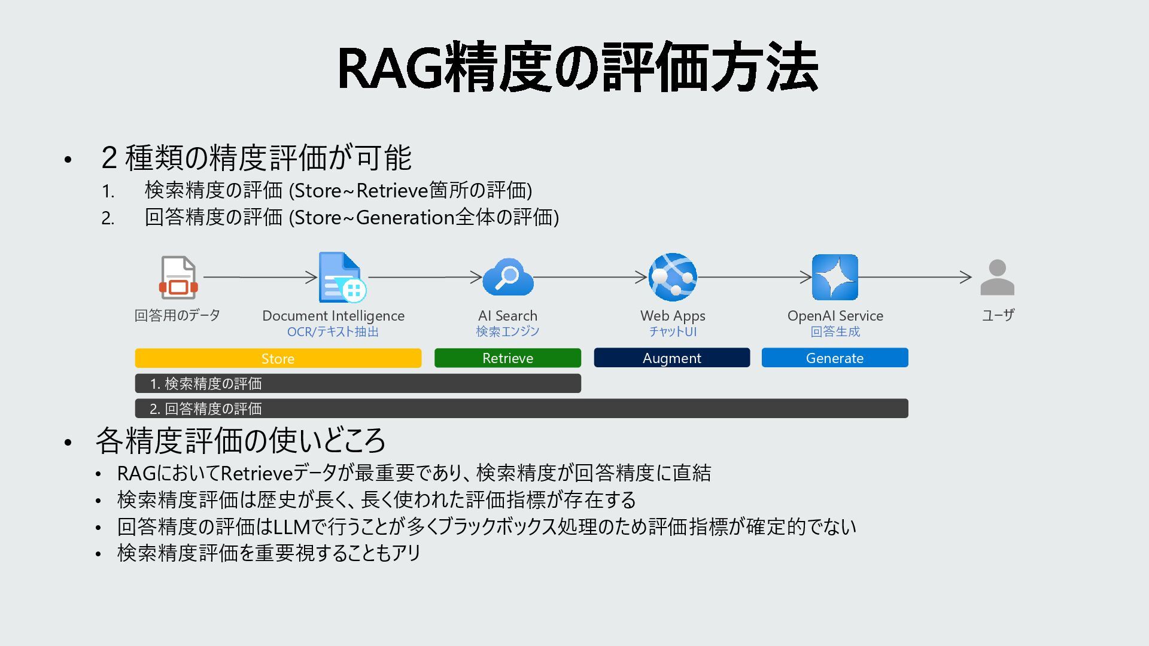Click the 回答生成 blue caption

pyautogui.click(x=835, y=331)
